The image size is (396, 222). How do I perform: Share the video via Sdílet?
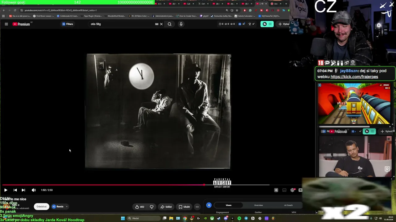pyautogui.click(x=166, y=207)
